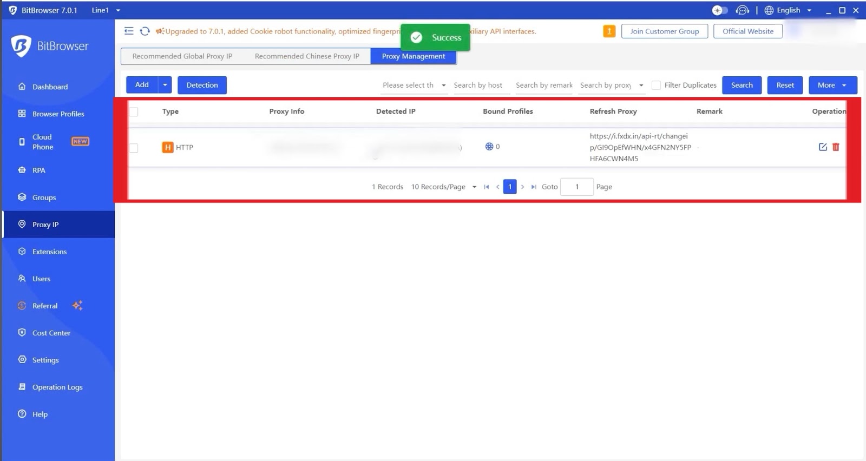Click the Add proxy button
Viewport: 866px width, 461px height.
[x=142, y=85]
